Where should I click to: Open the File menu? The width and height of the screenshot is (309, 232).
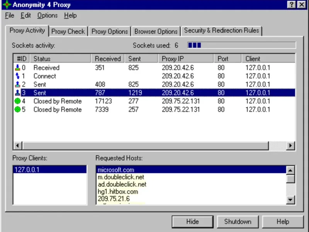pyautogui.click(x=10, y=15)
